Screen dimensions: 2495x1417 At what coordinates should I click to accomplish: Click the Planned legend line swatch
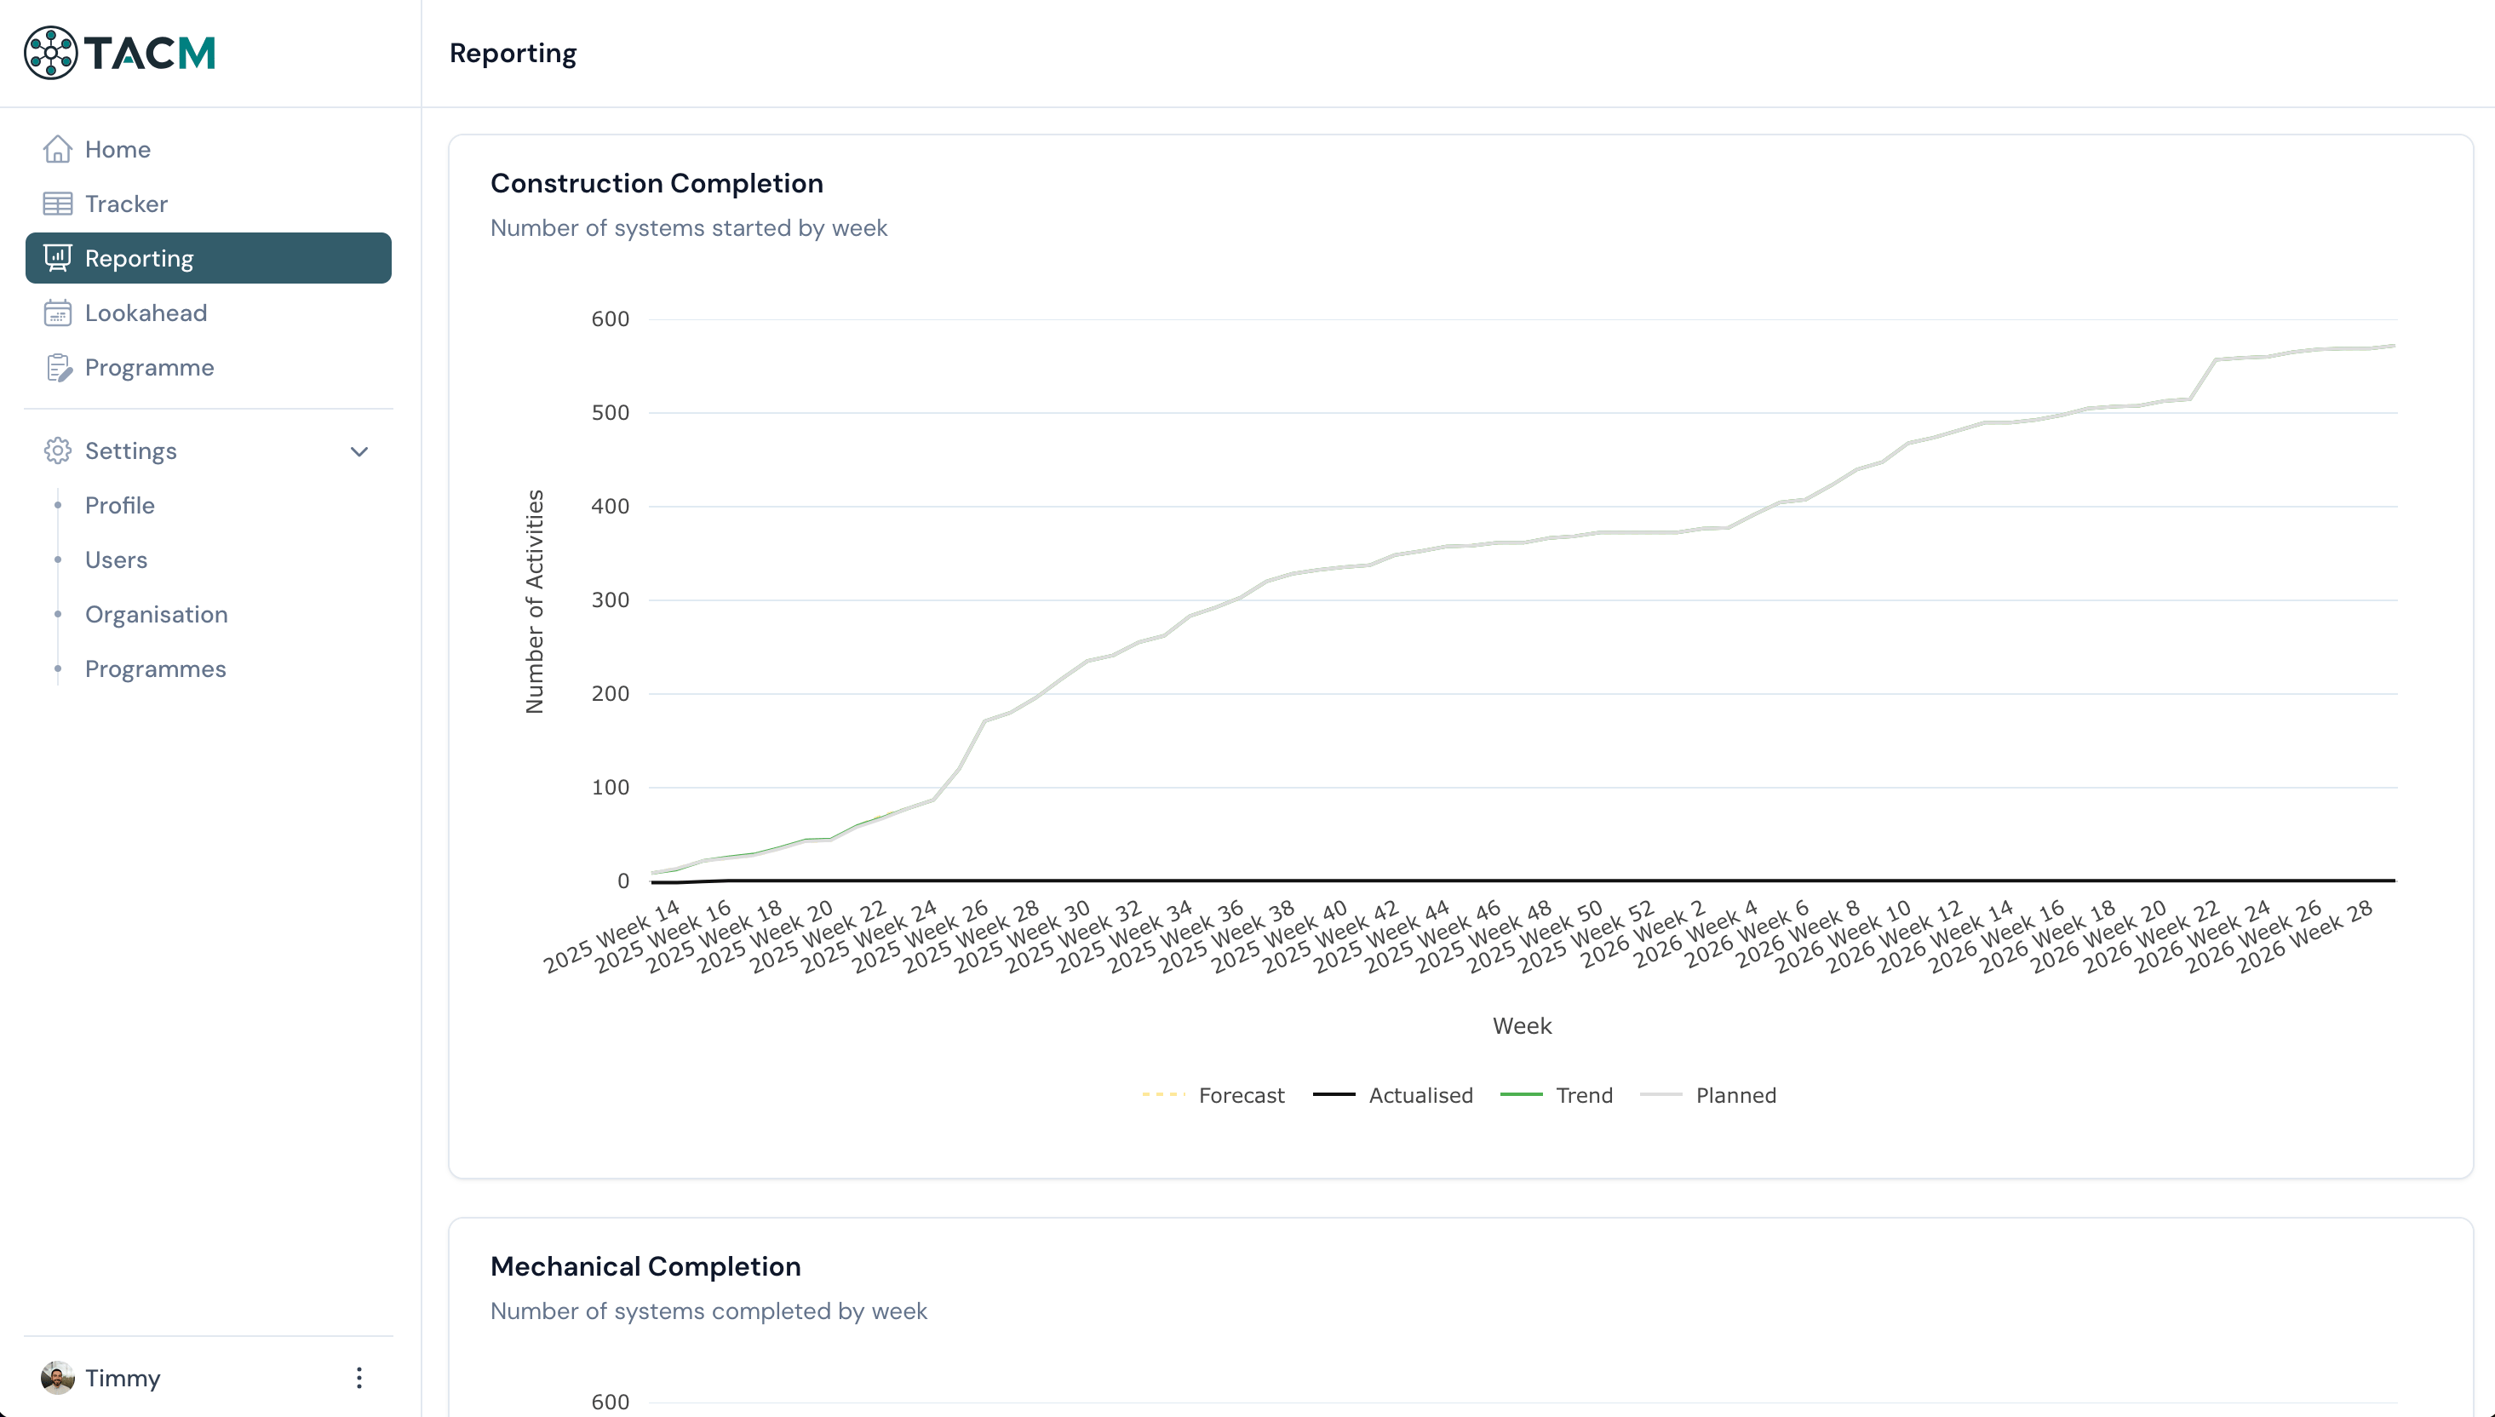tap(1661, 1095)
